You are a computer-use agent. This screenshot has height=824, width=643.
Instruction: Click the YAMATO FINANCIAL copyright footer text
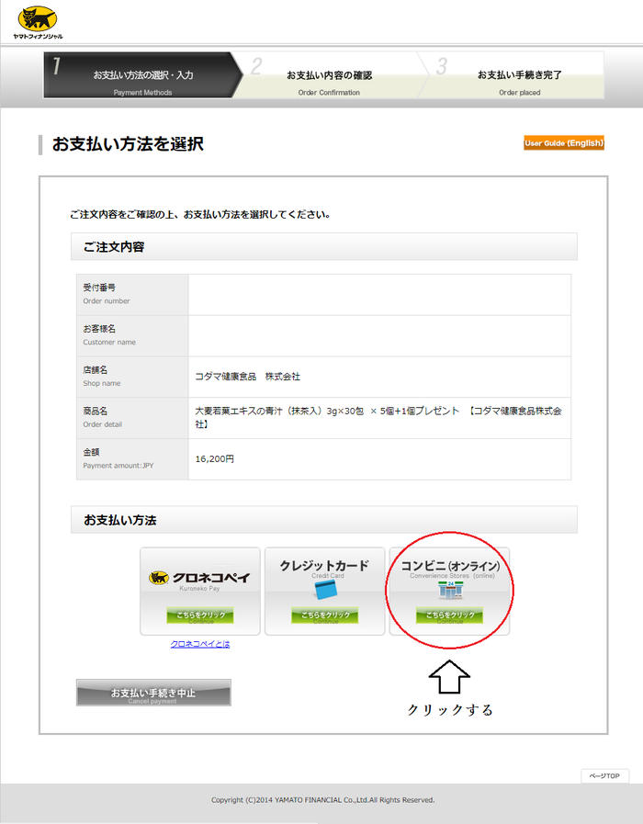(322, 800)
